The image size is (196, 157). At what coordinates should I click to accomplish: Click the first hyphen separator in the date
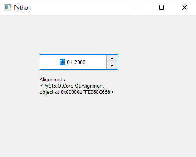(x=66, y=62)
